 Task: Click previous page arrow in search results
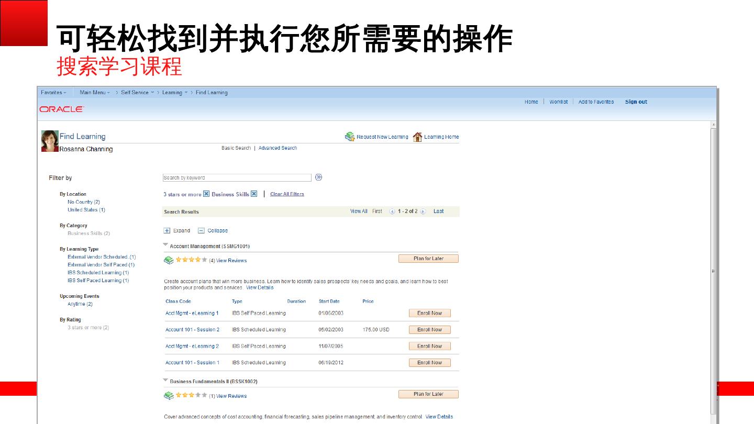point(392,211)
